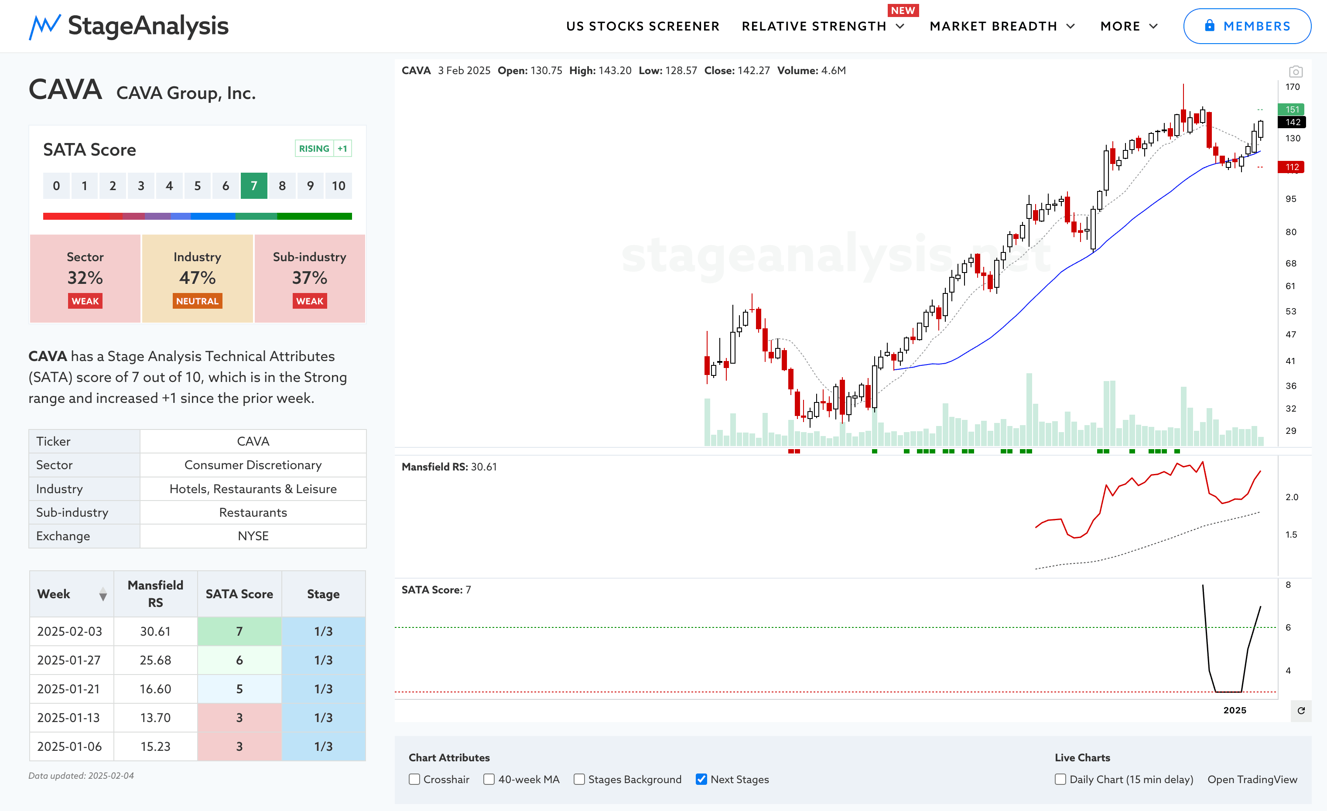
Task: Open the Relative Strength menu label
Action: (x=814, y=26)
